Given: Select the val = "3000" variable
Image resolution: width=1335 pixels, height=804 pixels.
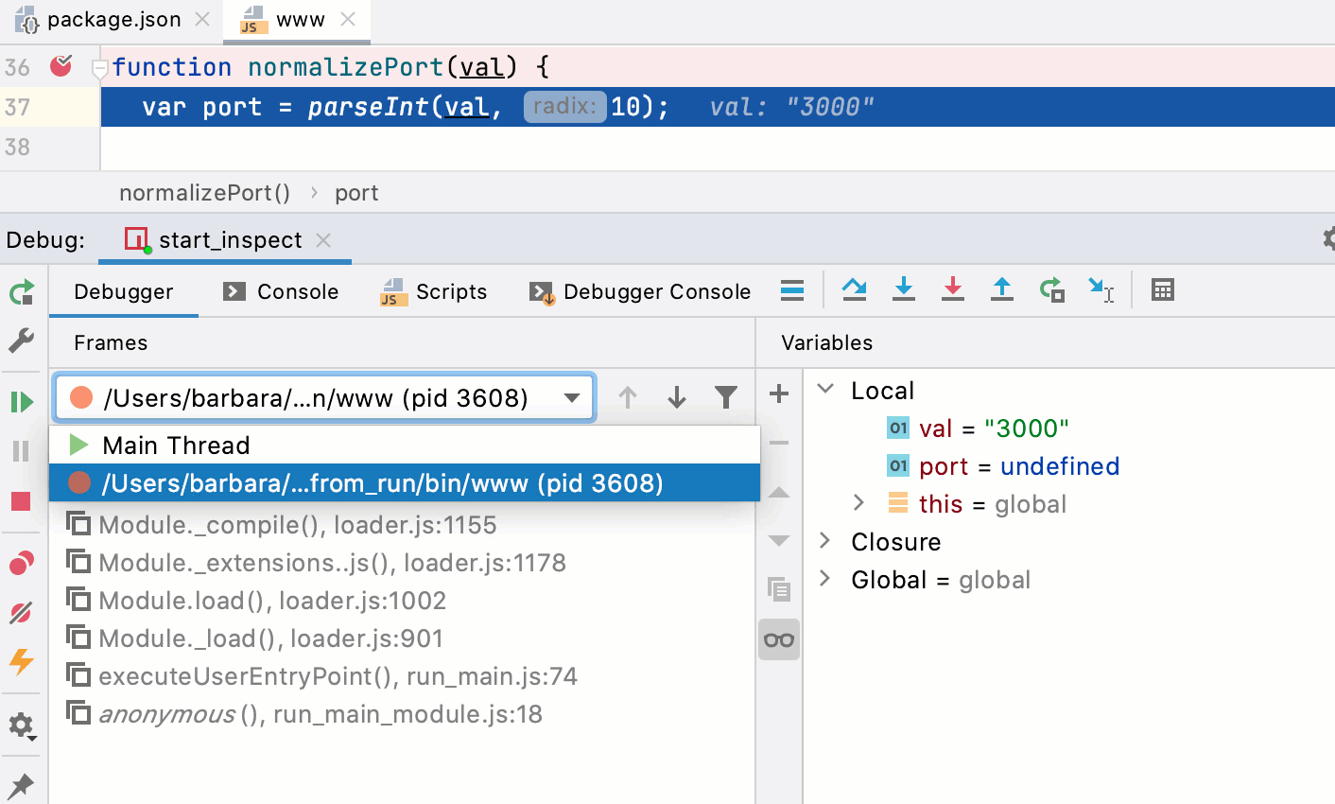Looking at the screenshot, I should (x=978, y=428).
